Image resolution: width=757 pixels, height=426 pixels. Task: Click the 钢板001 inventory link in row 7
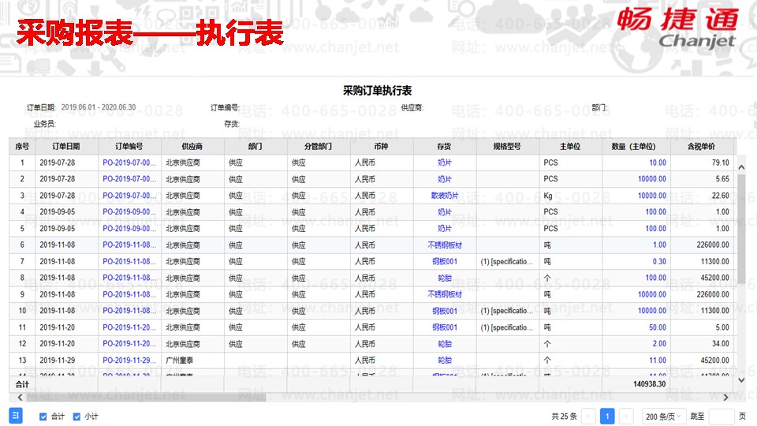click(444, 261)
